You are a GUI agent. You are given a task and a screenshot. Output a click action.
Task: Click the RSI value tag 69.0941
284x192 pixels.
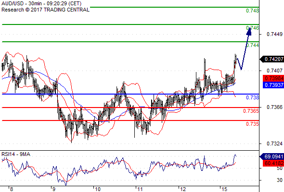(272, 156)
